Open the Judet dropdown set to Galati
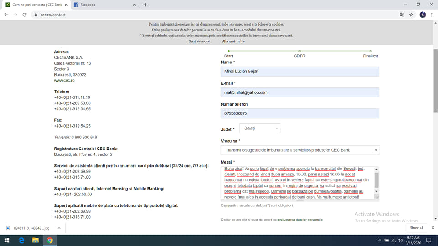The image size is (438, 246). 260,128
